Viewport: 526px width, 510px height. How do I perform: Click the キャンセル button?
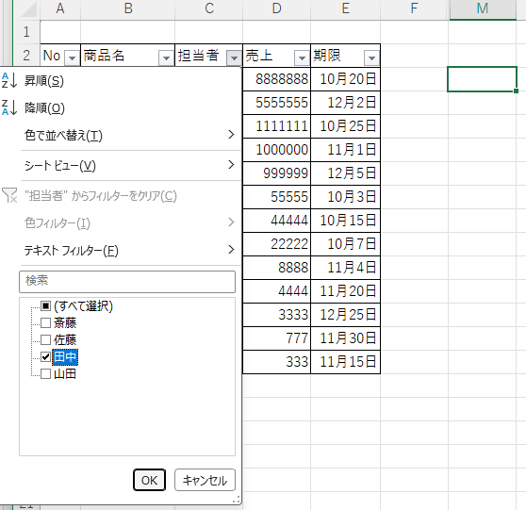[205, 480]
